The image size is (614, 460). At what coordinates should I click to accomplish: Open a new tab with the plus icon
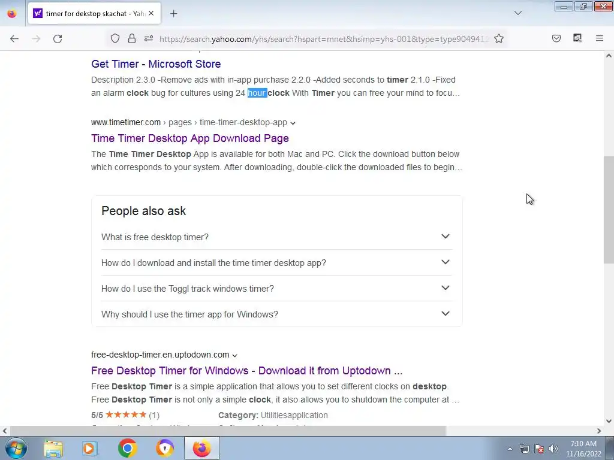[x=173, y=14]
